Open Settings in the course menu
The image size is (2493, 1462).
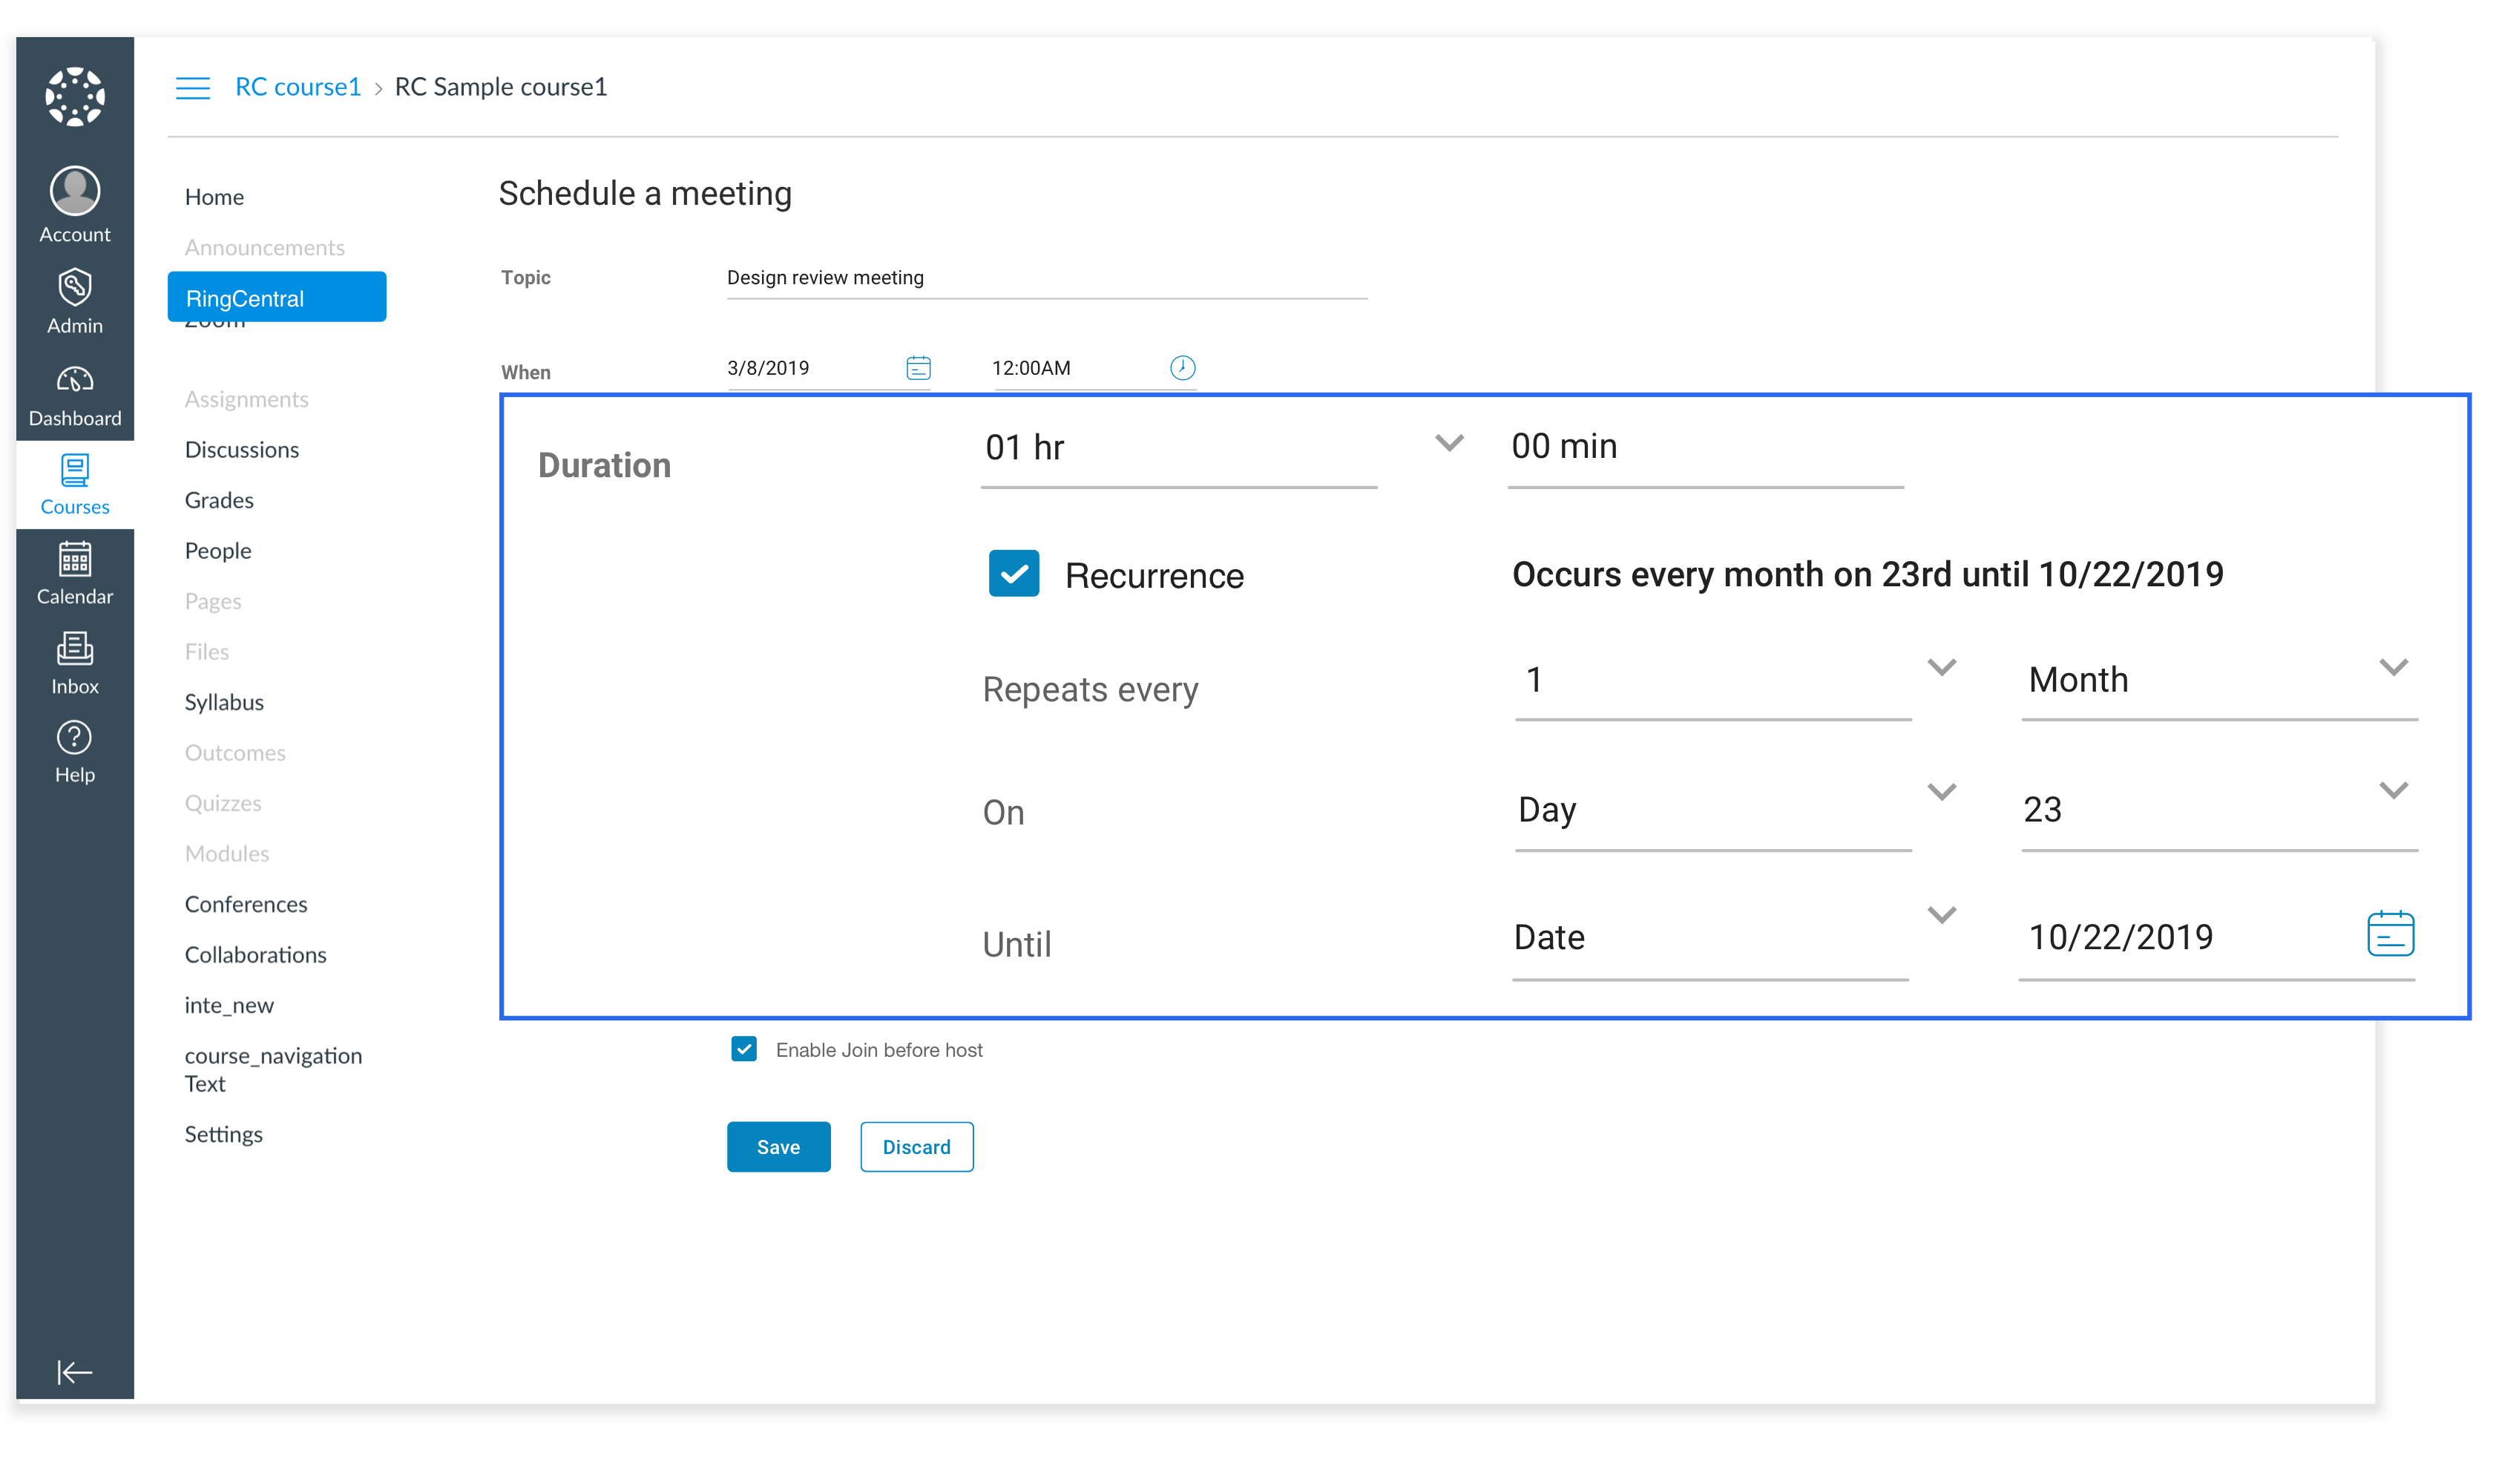pos(225,1133)
